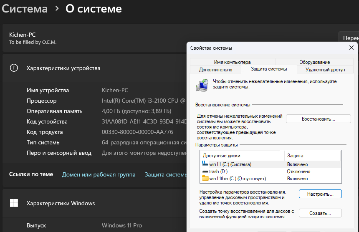
Task: Click the Настроить... button
Action: coord(320,194)
